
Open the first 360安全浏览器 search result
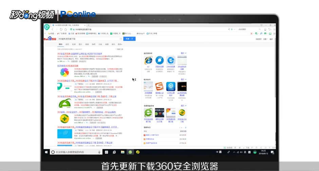[x=79, y=54]
